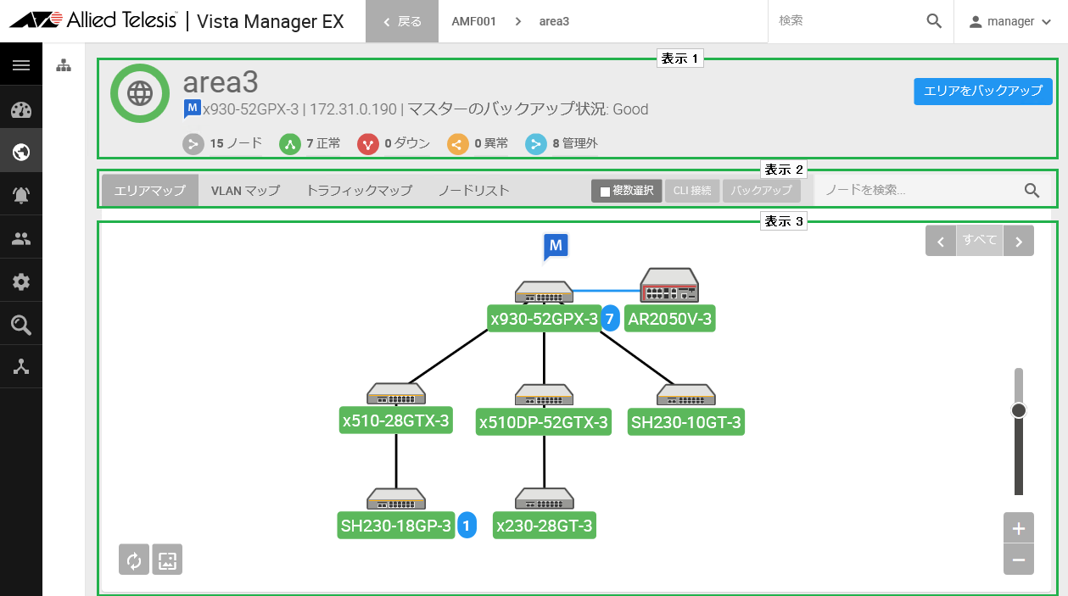Viewport: 1068px width, 596px height.
Task: Open the dashboard gauge icon
Action: pyautogui.click(x=21, y=110)
